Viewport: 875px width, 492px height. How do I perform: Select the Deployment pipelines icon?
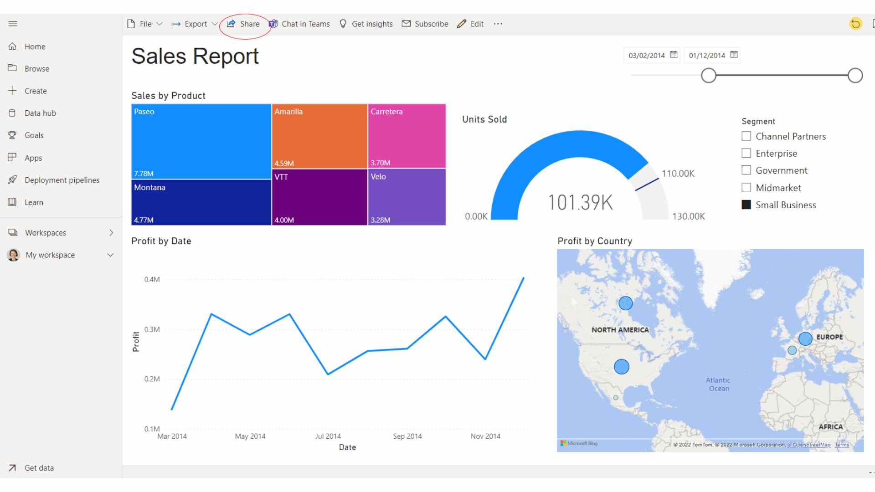click(13, 179)
